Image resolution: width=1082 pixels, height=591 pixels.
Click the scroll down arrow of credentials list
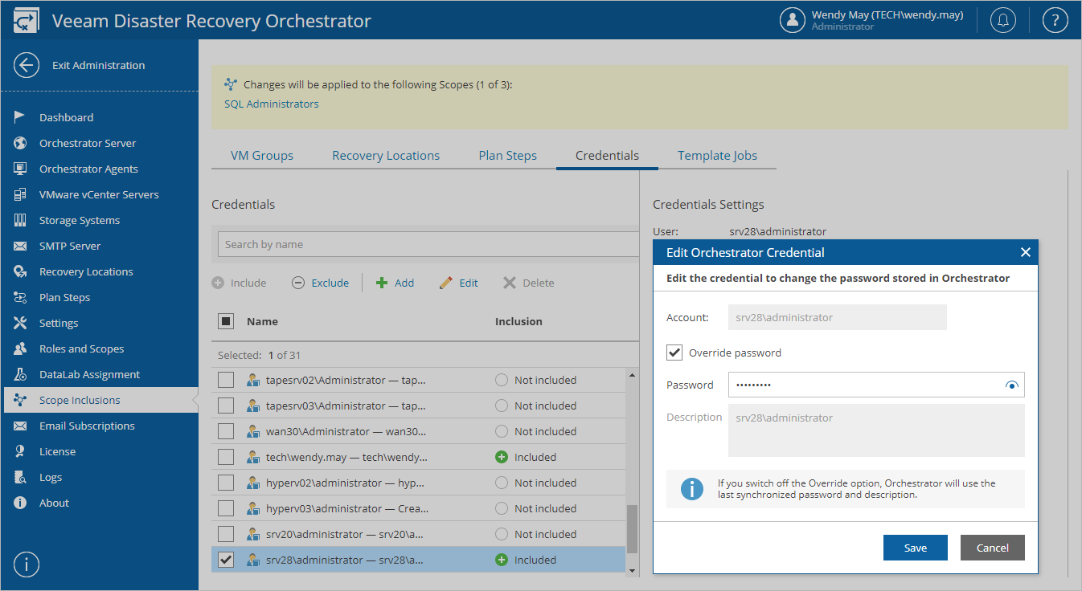(x=632, y=571)
